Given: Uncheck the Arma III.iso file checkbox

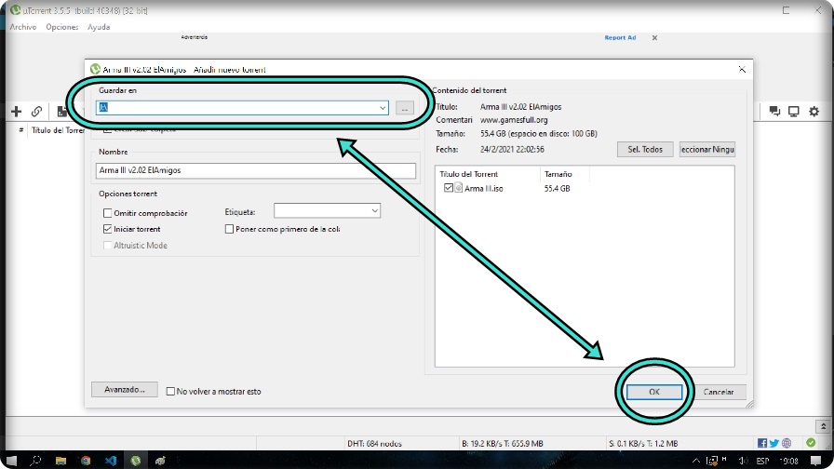Looking at the screenshot, I should [x=449, y=188].
